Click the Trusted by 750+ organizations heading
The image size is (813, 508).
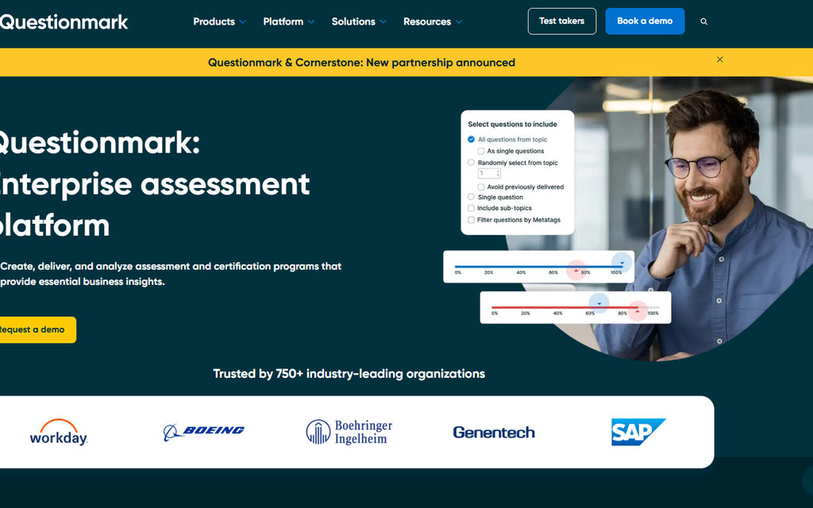coord(349,374)
